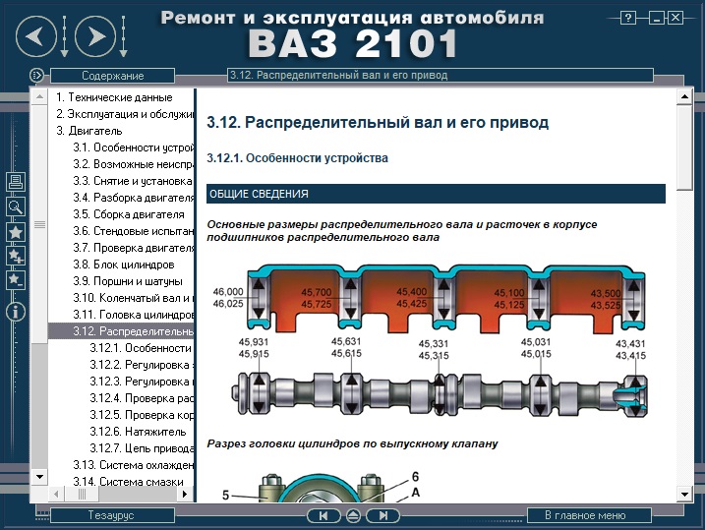This screenshot has height=530, width=705.
Task: Open 3.10. Коленчатый вал entry
Action: (x=134, y=298)
